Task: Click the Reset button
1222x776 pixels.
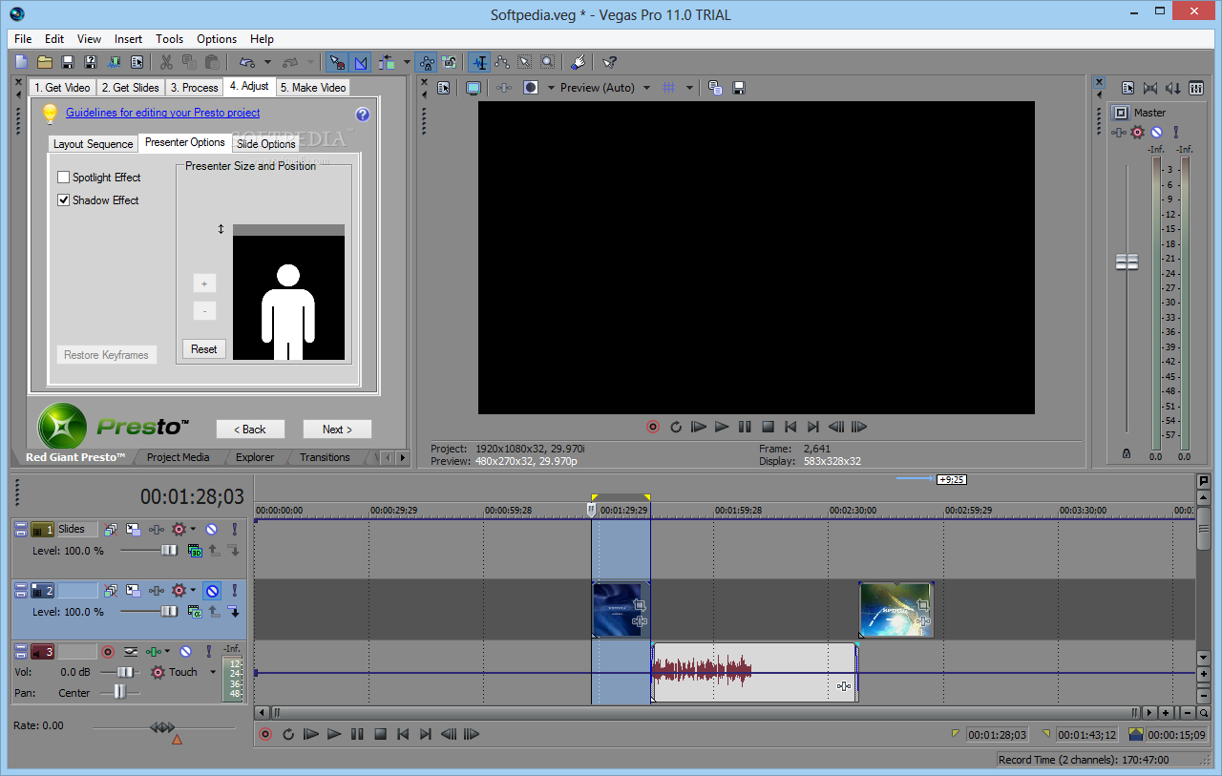Action: point(204,349)
